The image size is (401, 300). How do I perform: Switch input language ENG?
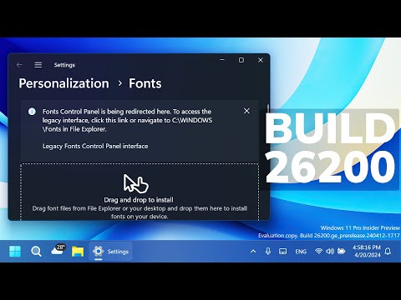(x=301, y=252)
